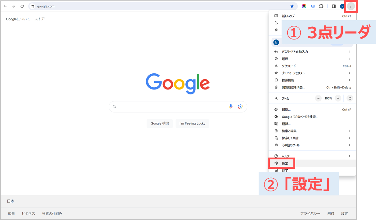
Task: Open Google Lens image search icon
Action: pos(240,107)
